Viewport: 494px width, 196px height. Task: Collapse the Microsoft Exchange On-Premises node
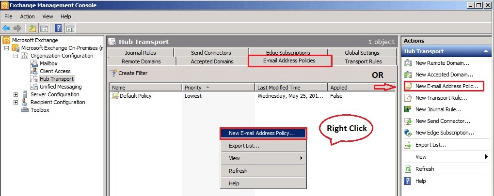click(x=6, y=48)
